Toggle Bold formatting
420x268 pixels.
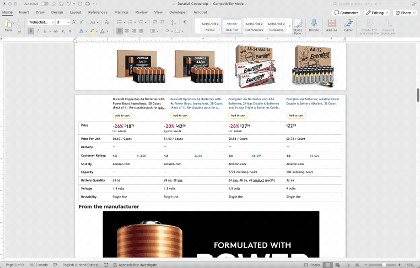[31, 31]
